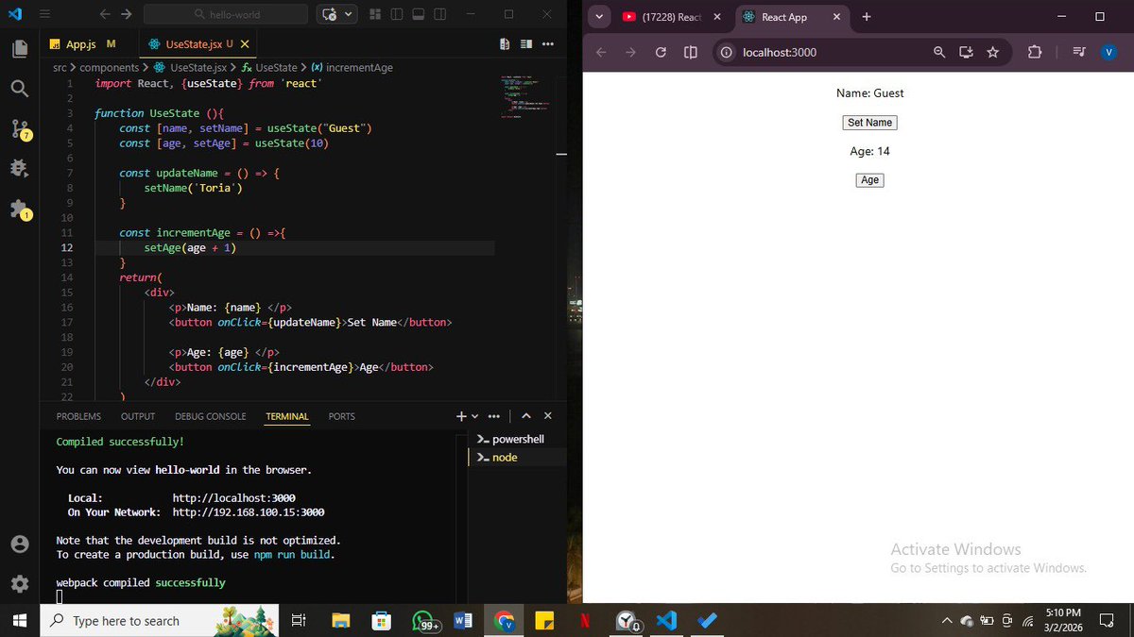
Task: Click the Age button in React App
Action: [x=869, y=180]
